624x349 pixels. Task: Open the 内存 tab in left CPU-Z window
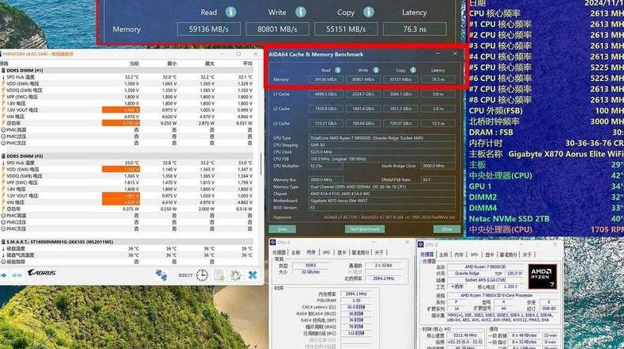tap(311, 252)
